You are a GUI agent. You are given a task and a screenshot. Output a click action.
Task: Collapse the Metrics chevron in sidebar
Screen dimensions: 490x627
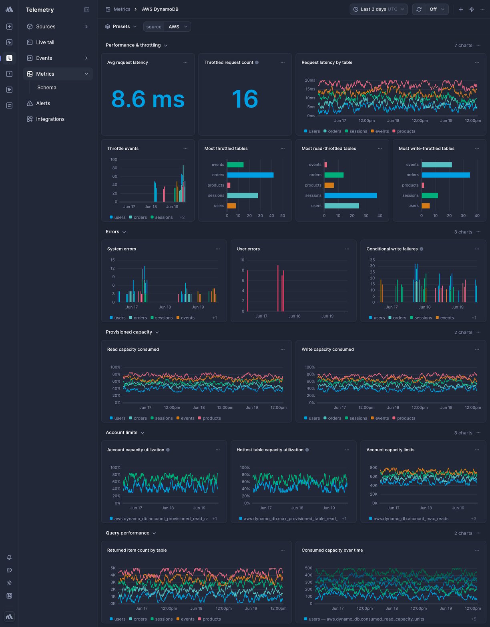86,74
